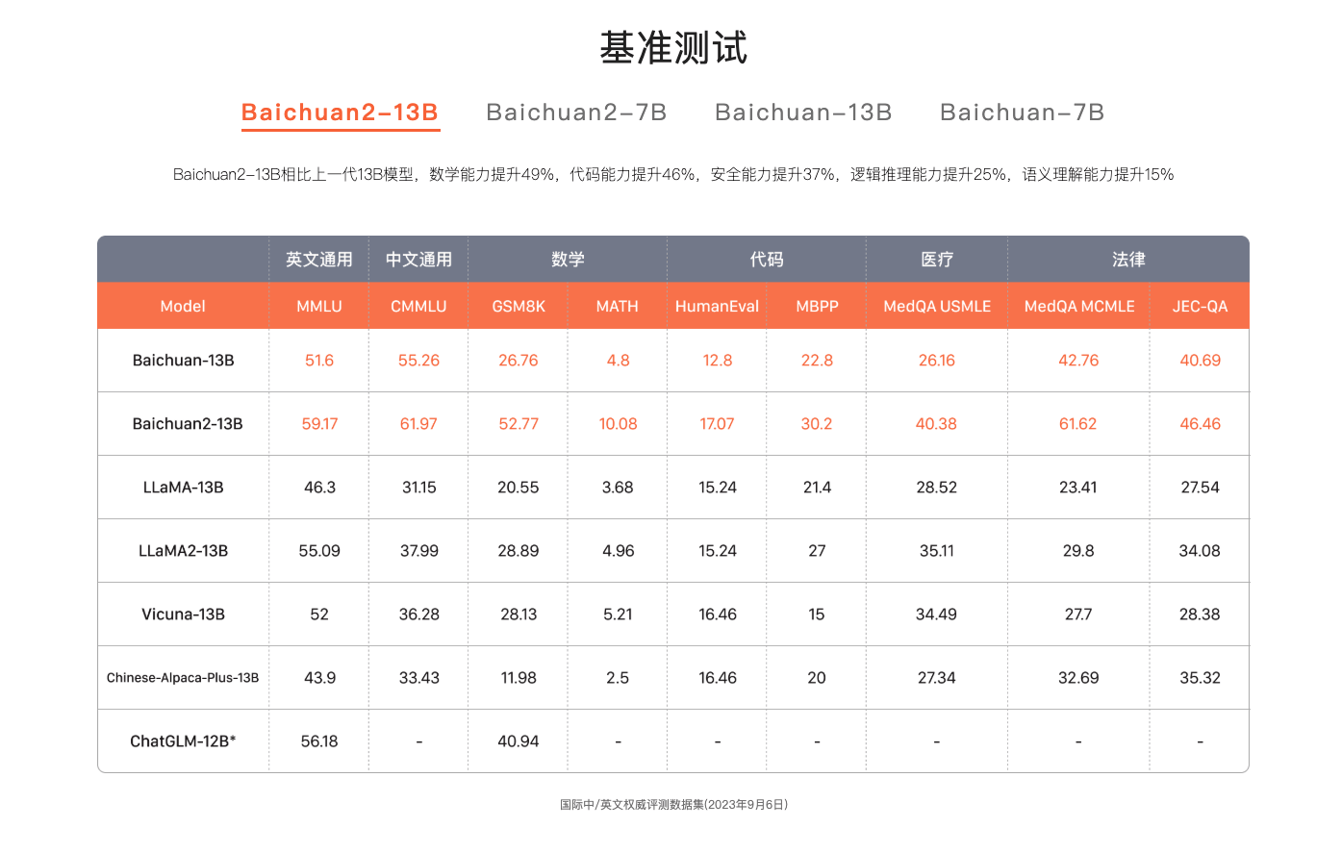This screenshot has height=853, width=1342.
Task: Select the Baichuan2-13B tab
Action: coord(340,113)
